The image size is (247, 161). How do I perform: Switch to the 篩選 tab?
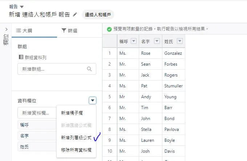click(x=69, y=30)
